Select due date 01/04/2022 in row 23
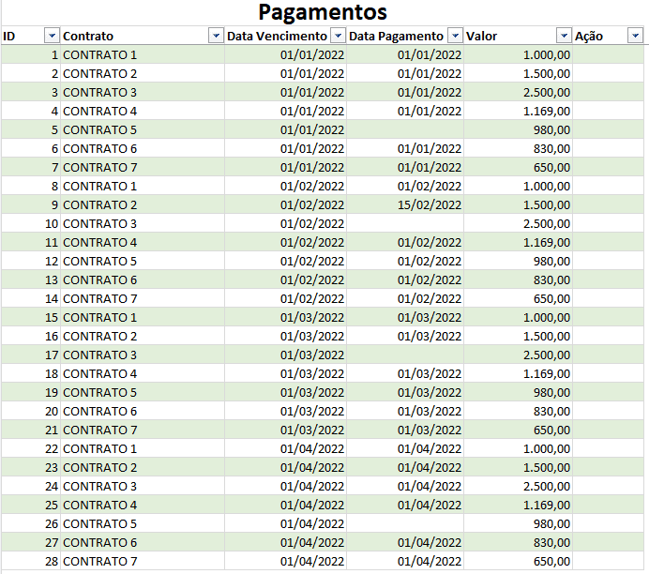This screenshot has height=574, width=649. (286, 468)
